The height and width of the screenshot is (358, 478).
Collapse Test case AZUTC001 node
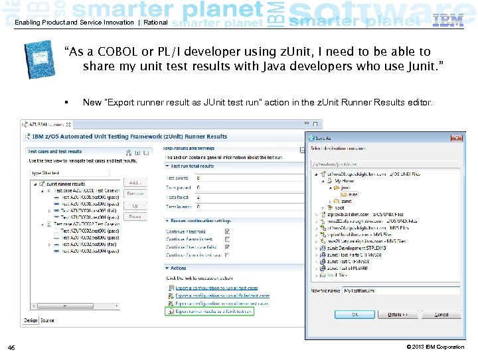click(42, 191)
